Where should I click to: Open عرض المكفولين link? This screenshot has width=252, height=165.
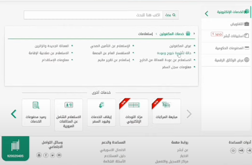180,46
